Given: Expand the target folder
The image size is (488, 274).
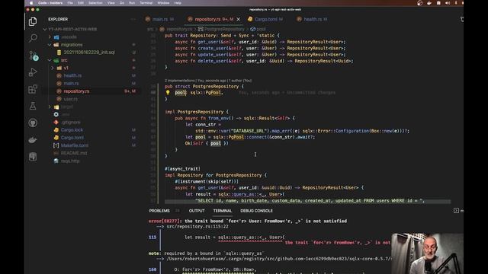Looking at the screenshot, I should (x=50, y=107).
